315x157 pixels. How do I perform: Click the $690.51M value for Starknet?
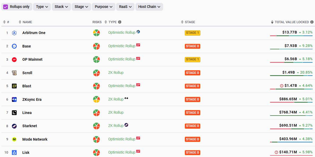tap(288, 125)
